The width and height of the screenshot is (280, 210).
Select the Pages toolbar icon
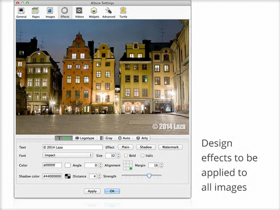[x=35, y=11]
